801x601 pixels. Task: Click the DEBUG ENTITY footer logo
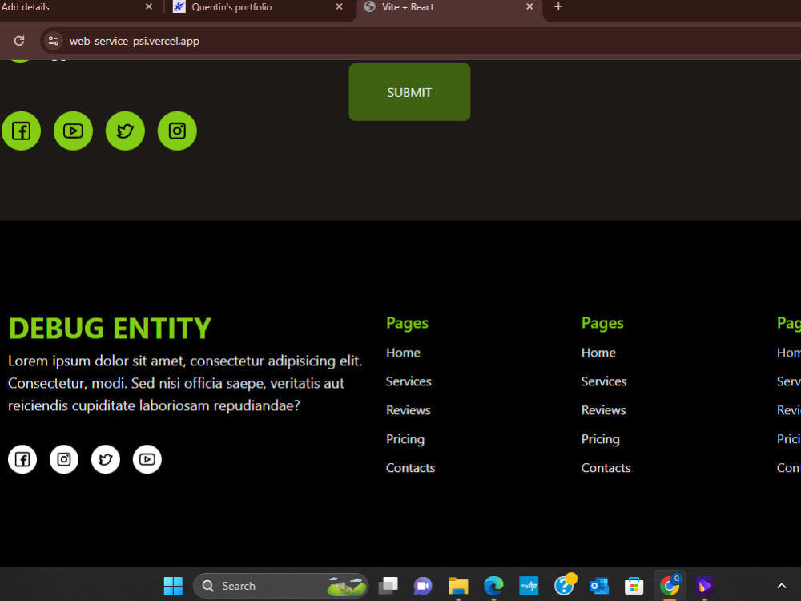tap(110, 328)
